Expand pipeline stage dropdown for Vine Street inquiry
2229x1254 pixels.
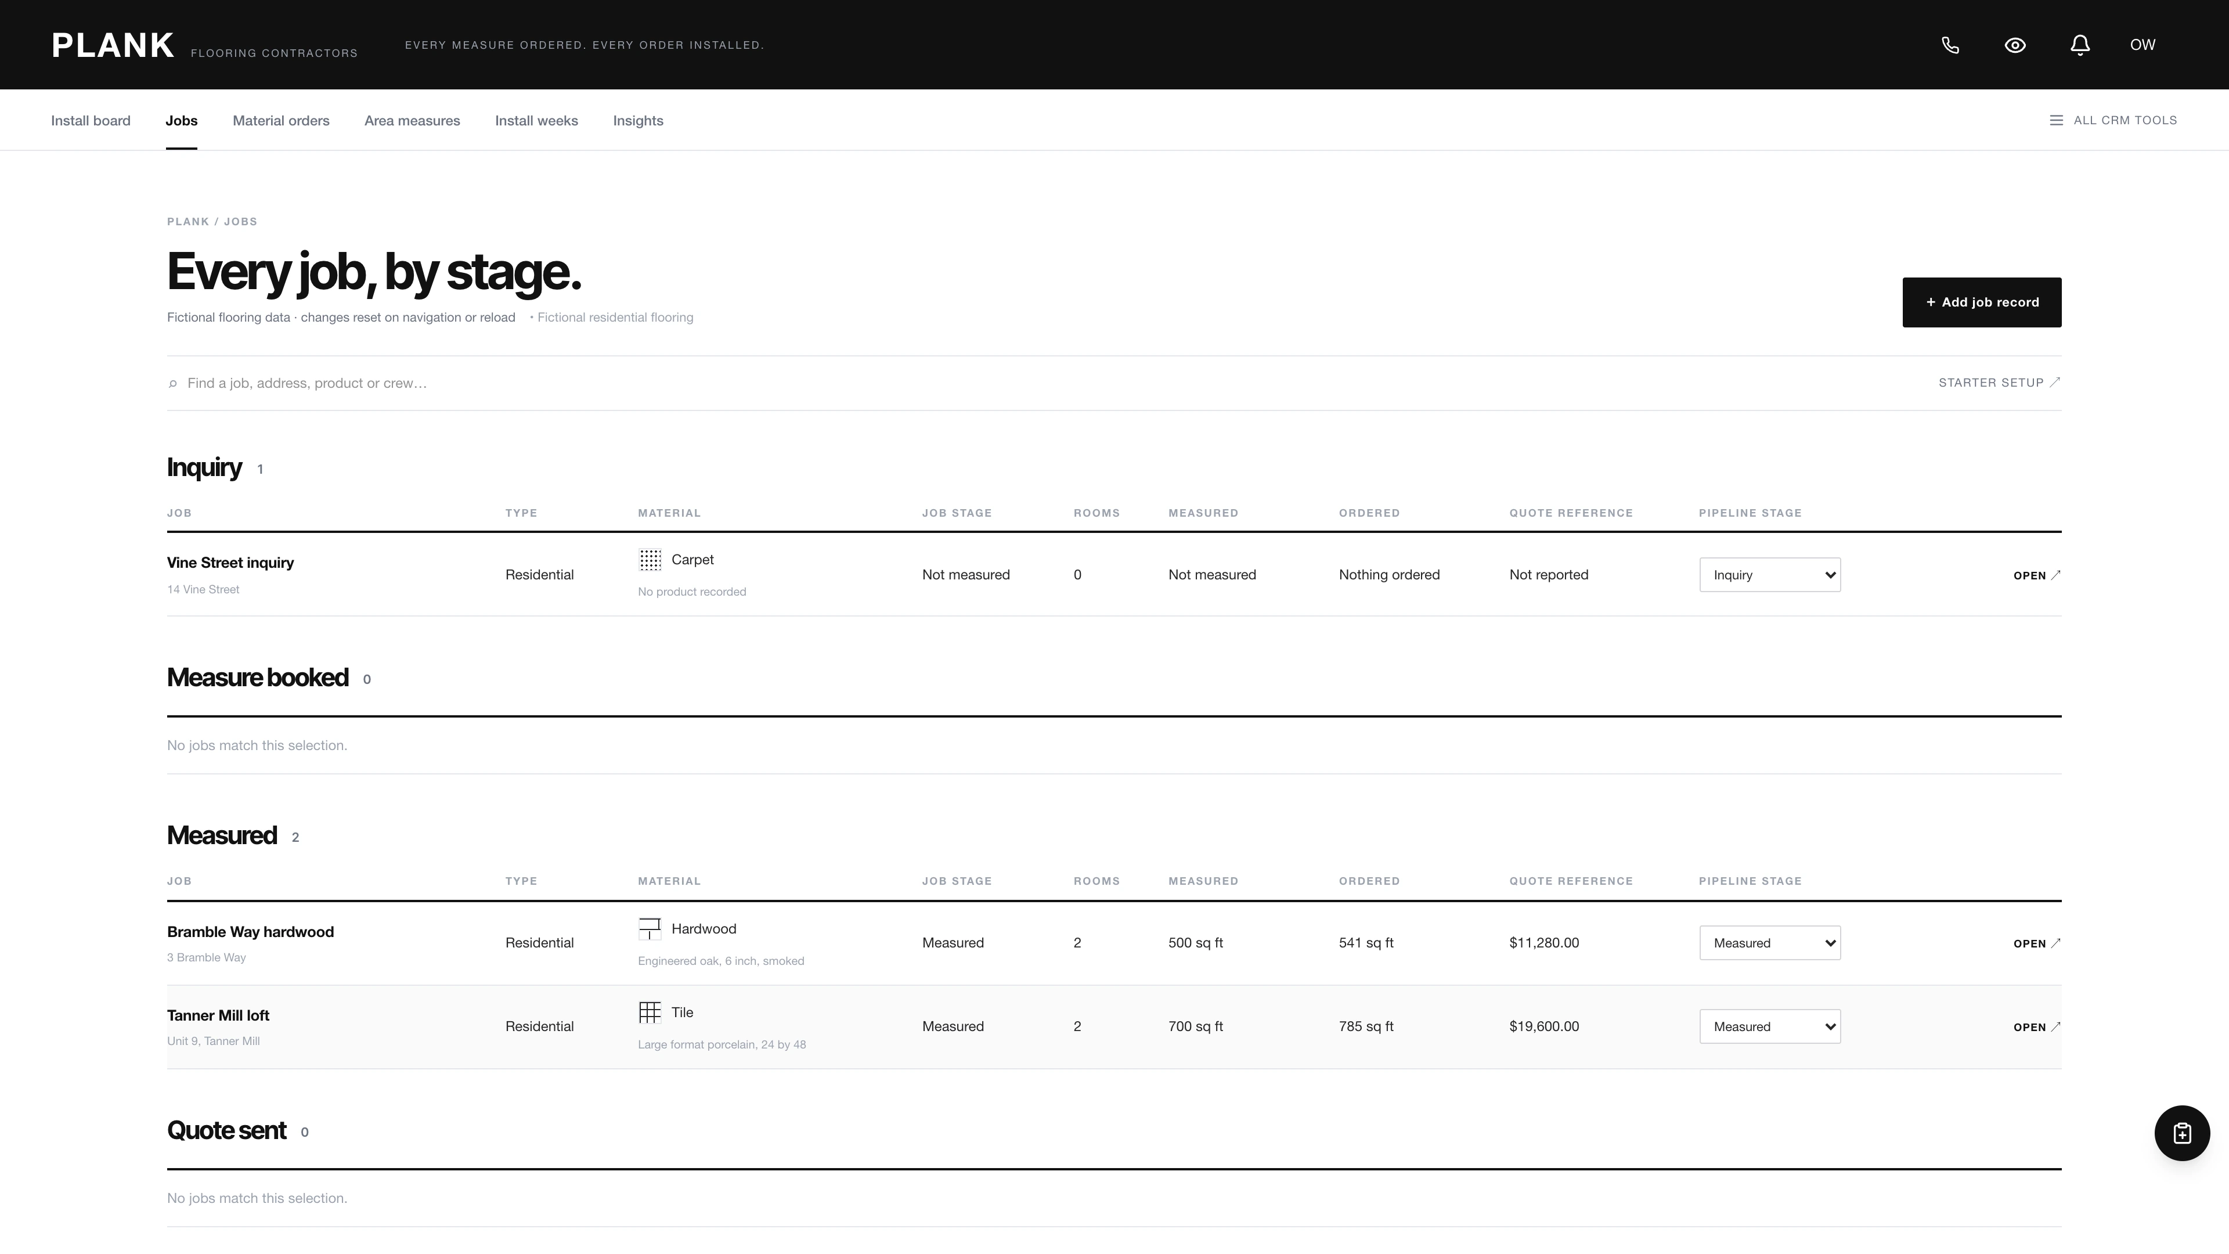click(x=1769, y=575)
